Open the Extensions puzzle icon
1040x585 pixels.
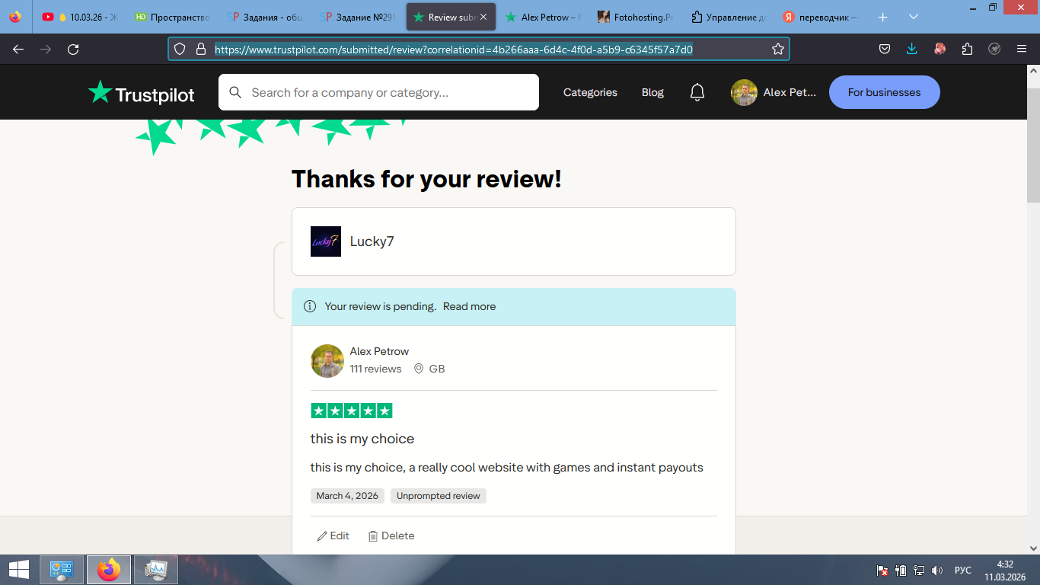967,49
